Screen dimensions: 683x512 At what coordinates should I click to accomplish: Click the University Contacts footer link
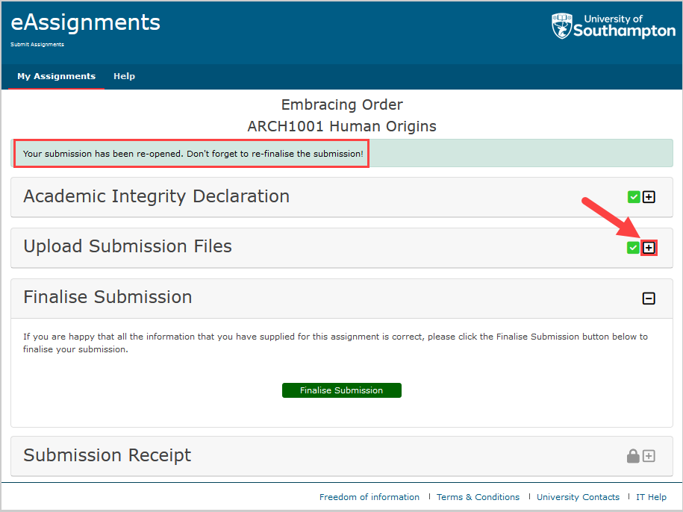(578, 496)
